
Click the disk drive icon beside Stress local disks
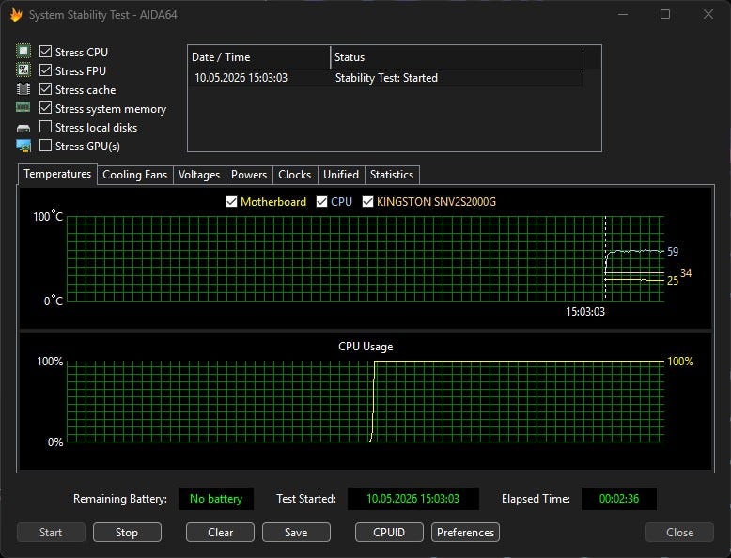pos(23,128)
